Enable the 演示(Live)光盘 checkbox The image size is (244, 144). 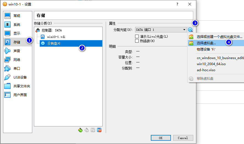[137, 37]
